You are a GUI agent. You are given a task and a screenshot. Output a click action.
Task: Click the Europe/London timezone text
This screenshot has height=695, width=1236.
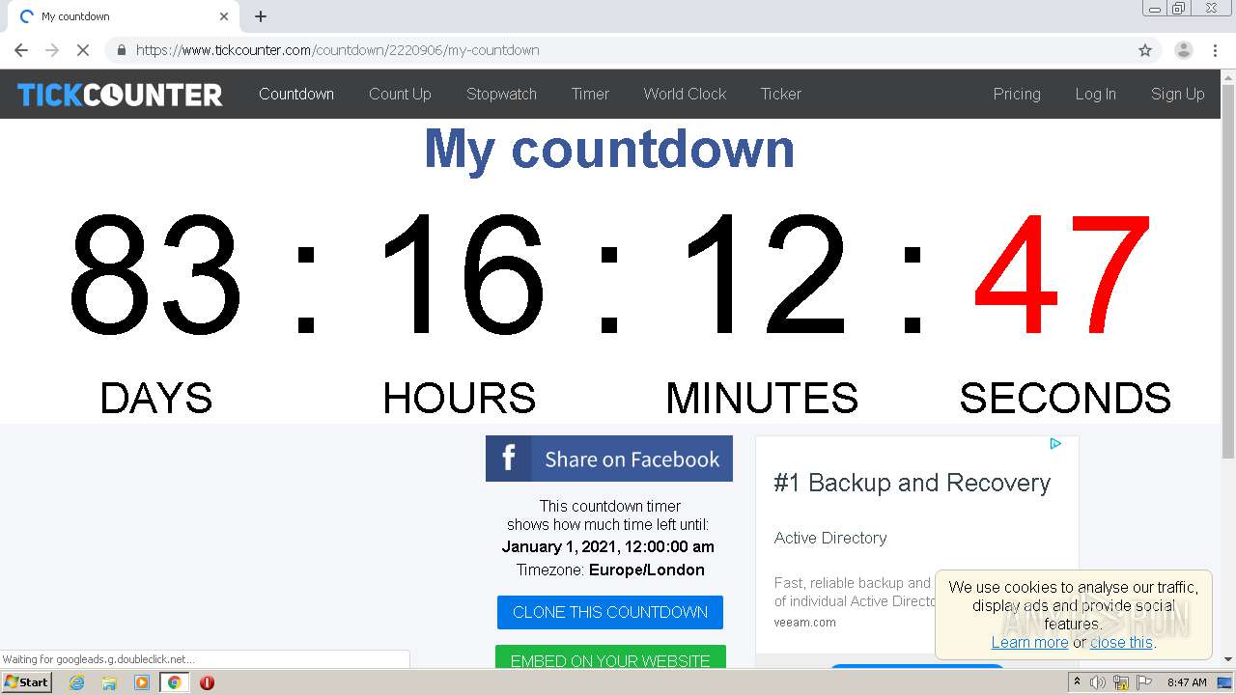647,570
